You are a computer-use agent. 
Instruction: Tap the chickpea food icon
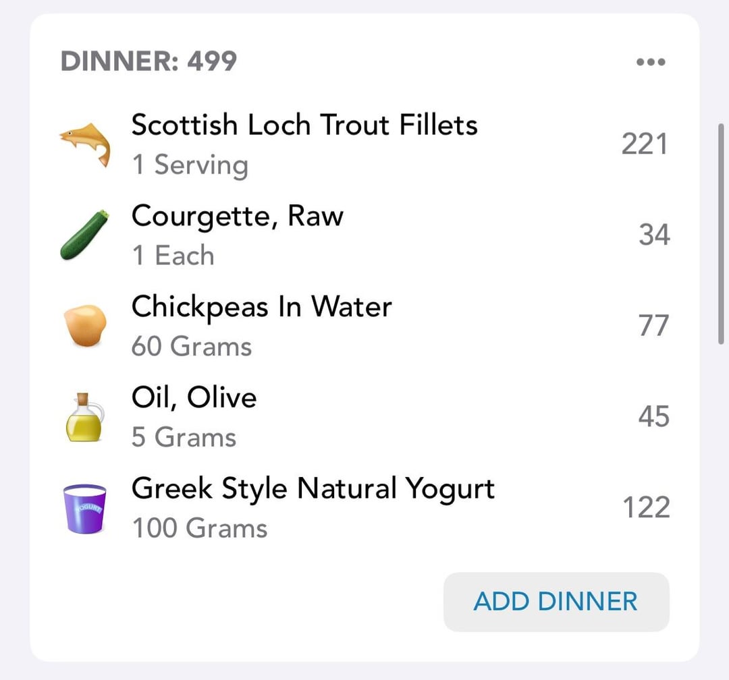[x=85, y=325]
